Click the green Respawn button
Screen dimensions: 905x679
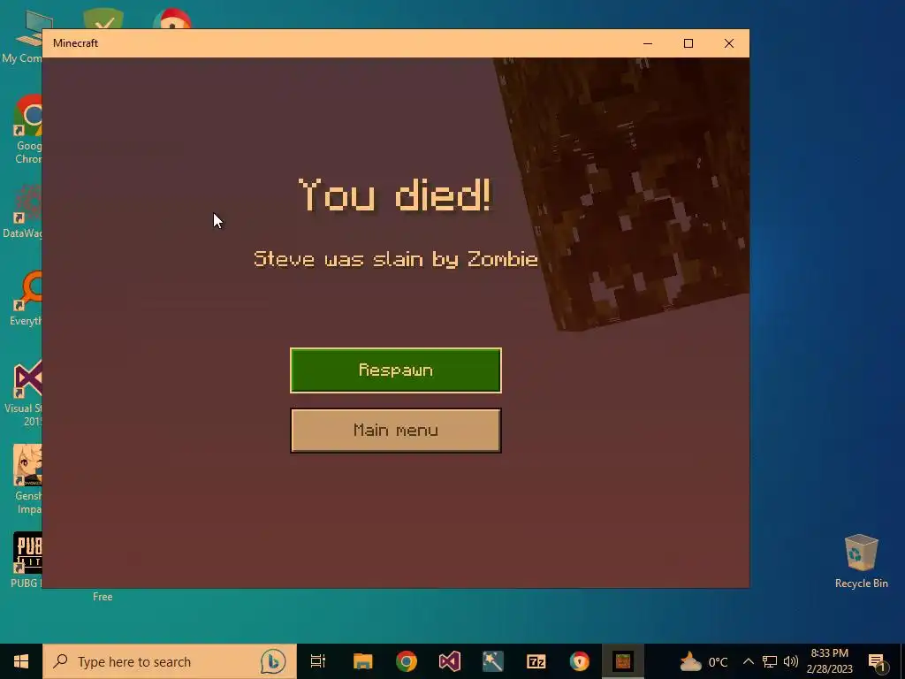tap(395, 370)
